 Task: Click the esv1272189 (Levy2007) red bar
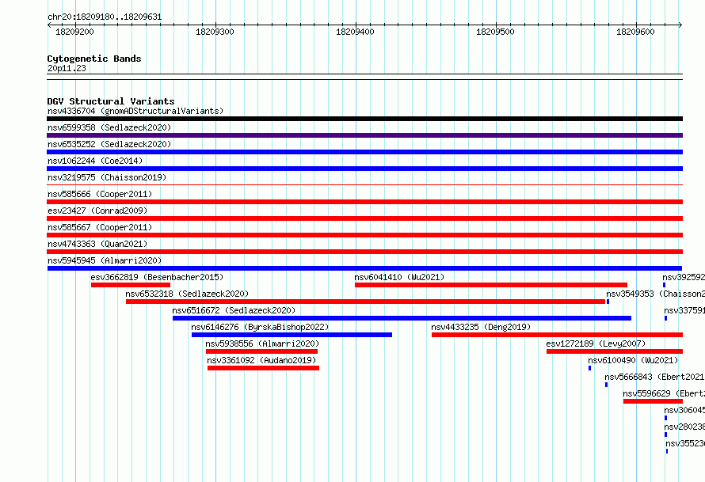615,351
